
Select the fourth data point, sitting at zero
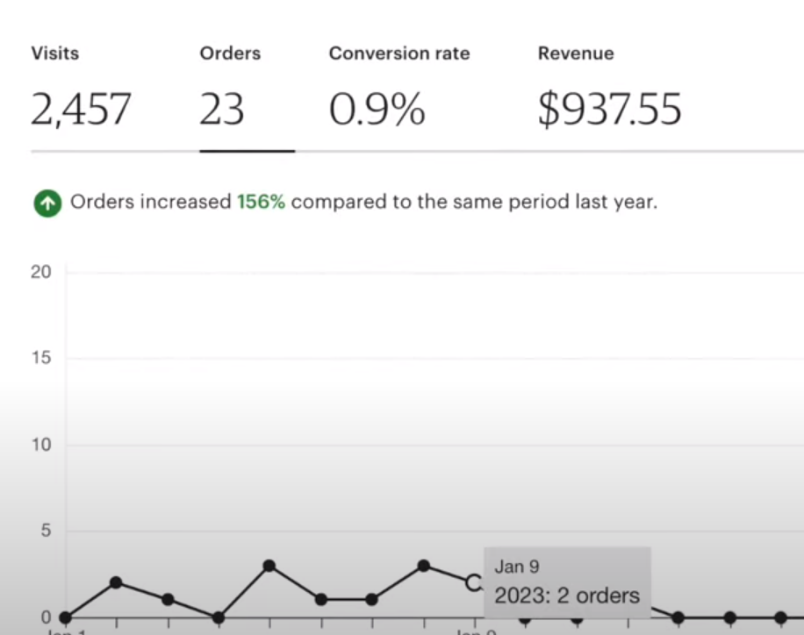click(x=219, y=617)
